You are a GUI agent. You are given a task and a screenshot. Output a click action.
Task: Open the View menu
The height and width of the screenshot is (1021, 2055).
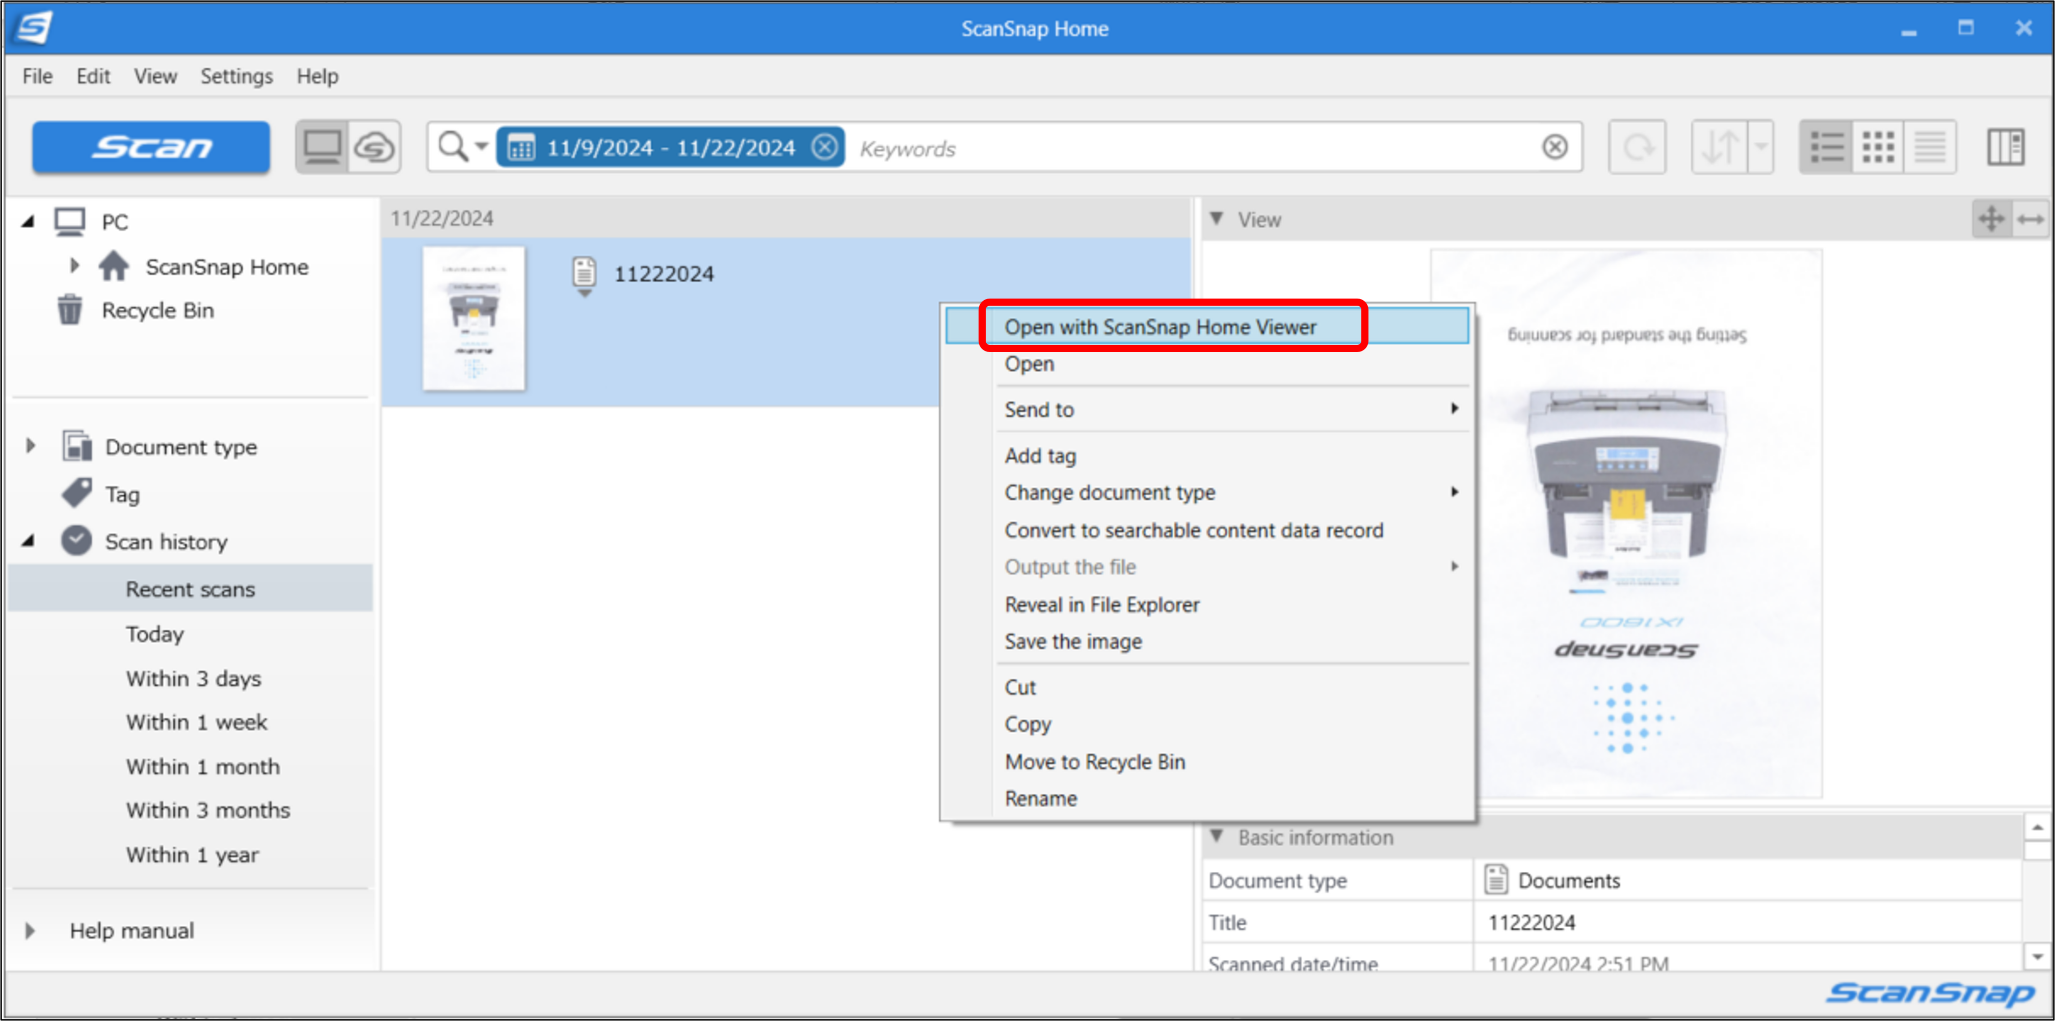[x=155, y=76]
